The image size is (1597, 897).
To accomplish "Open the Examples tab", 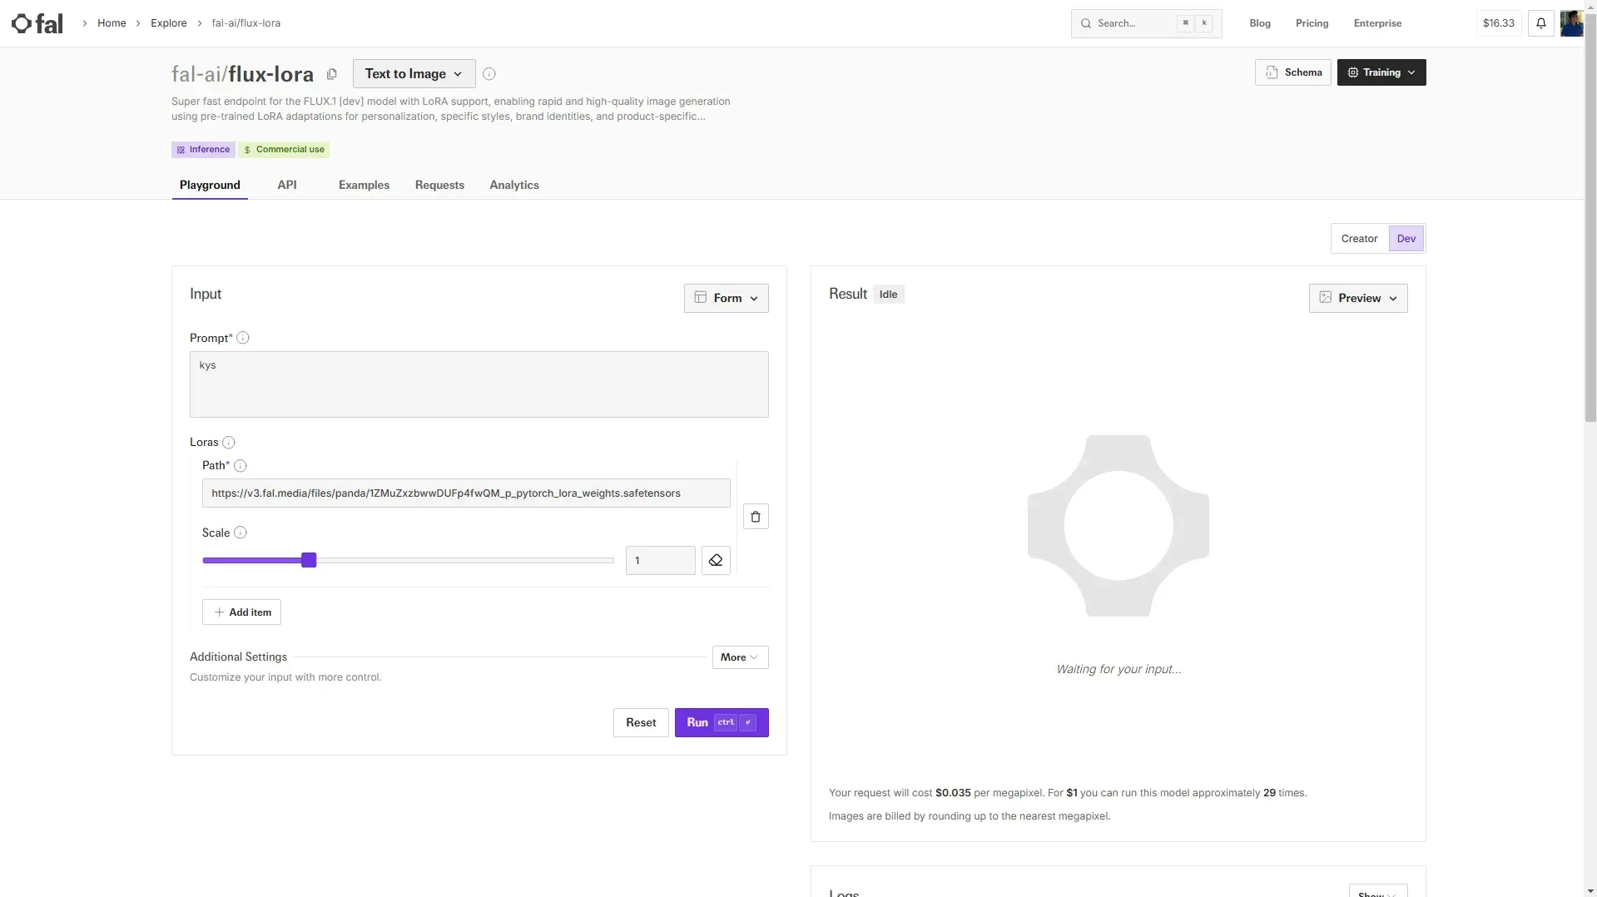I will tap(364, 185).
